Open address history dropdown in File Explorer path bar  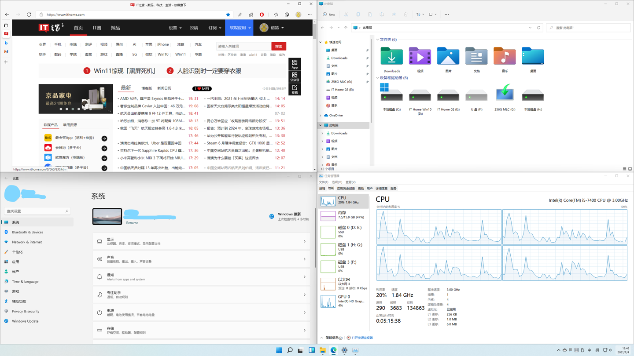click(530, 28)
